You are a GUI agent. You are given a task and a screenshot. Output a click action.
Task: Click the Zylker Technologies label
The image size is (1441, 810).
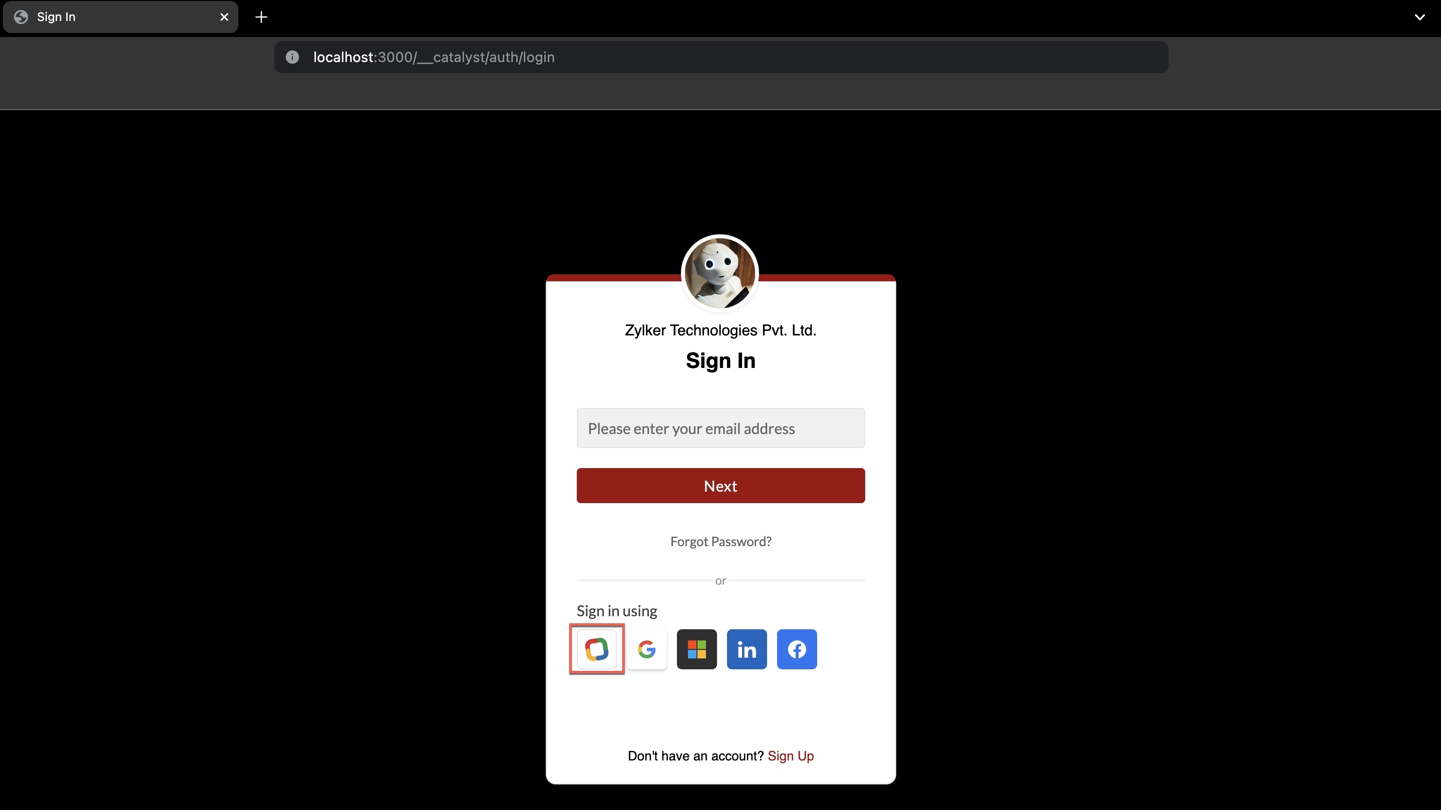pos(720,330)
